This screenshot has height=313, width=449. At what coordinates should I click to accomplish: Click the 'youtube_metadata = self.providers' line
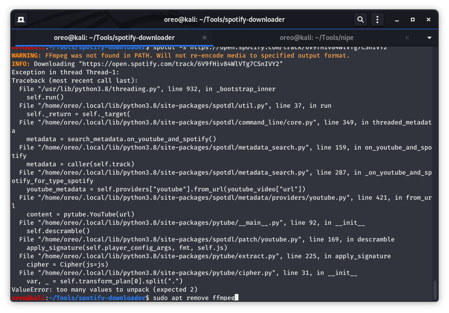pyautogui.click(x=166, y=189)
